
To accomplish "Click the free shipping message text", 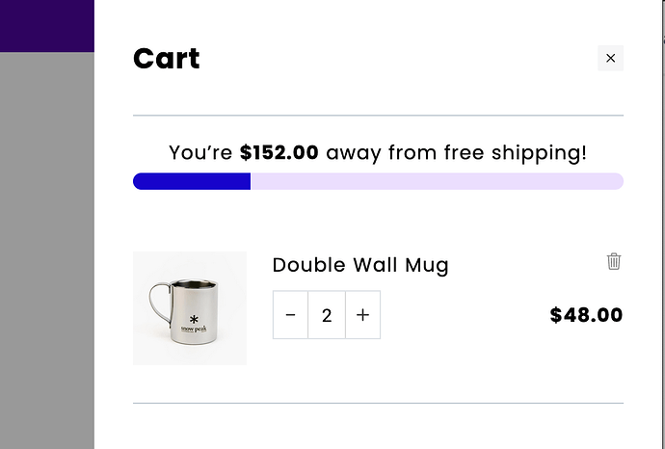I will 463,152.
